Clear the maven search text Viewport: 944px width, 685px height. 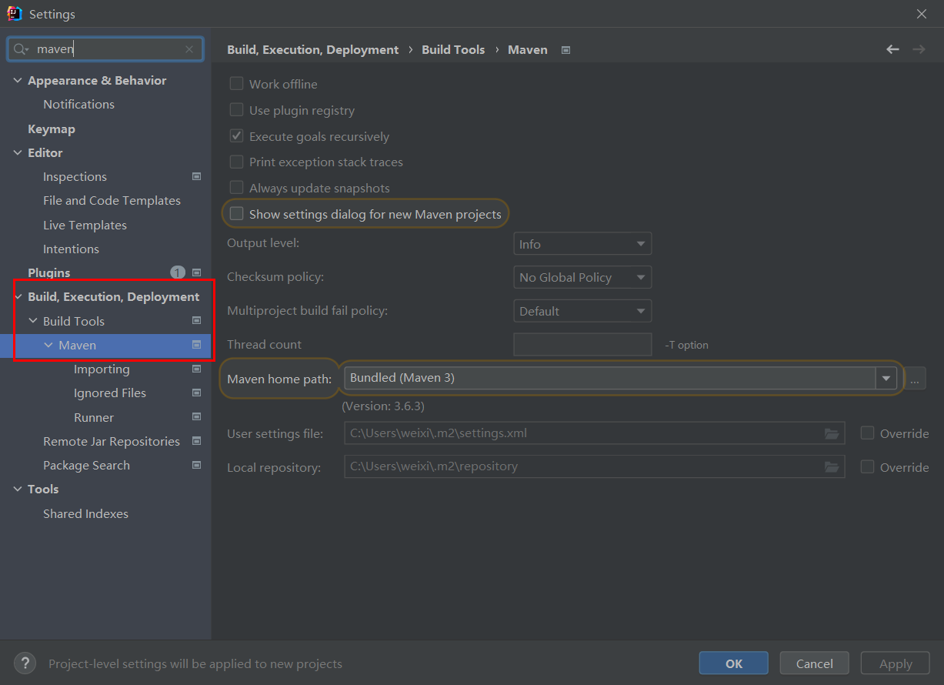189,49
